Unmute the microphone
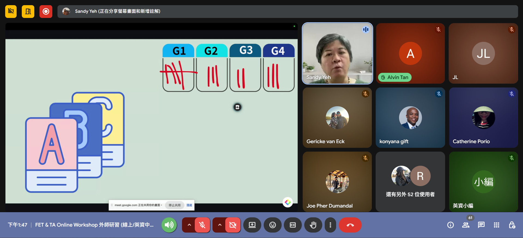Viewport: 523px width, 238px height. tap(202, 225)
